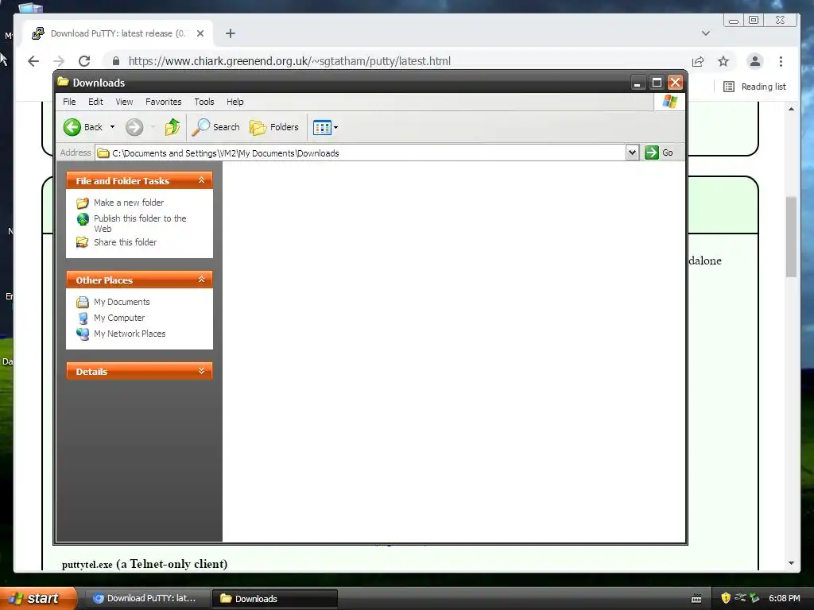The width and height of the screenshot is (814, 610).
Task: Click the Chrome forward arrow
Action: [x=59, y=61]
